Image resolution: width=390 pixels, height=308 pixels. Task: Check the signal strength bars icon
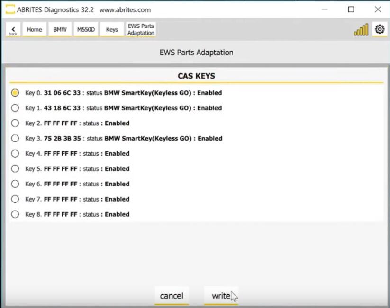(x=361, y=30)
